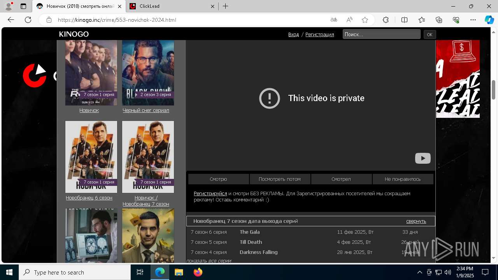Open the Favorites list
Screen dimensions: 498x280
point(422,20)
